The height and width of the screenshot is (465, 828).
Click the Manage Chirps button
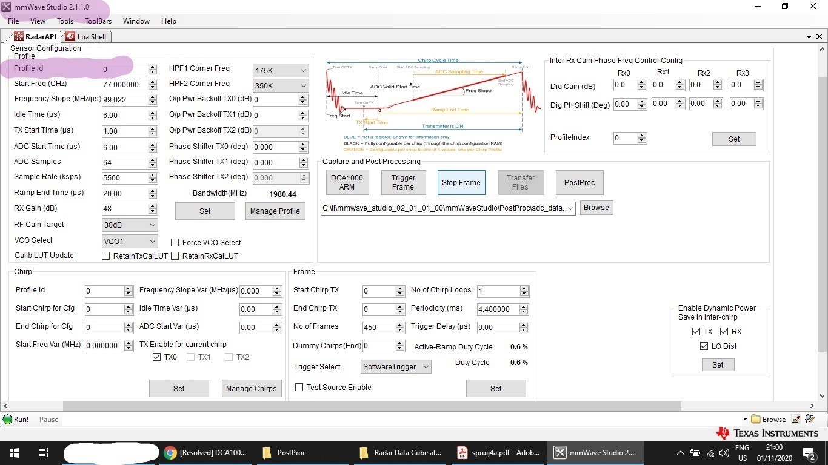pyautogui.click(x=252, y=388)
